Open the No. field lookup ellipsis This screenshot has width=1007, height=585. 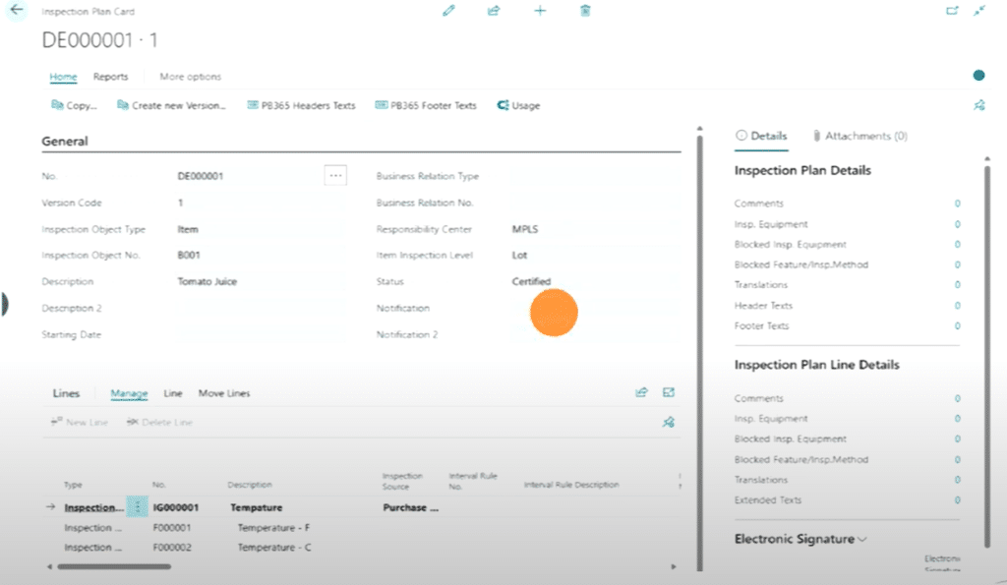tap(335, 176)
